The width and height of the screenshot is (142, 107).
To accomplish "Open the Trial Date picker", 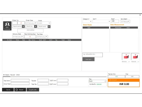I will (42, 37).
